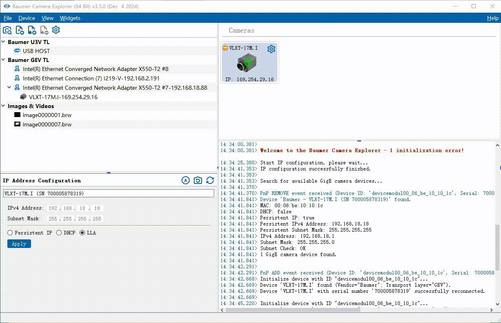Click the restore IP configuration icon

click(198, 180)
